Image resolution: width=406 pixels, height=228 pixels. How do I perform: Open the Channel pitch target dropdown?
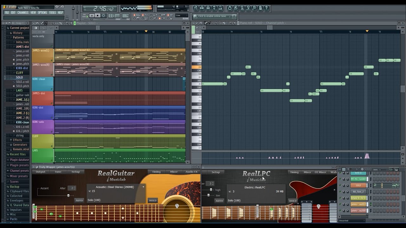[276, 23]
